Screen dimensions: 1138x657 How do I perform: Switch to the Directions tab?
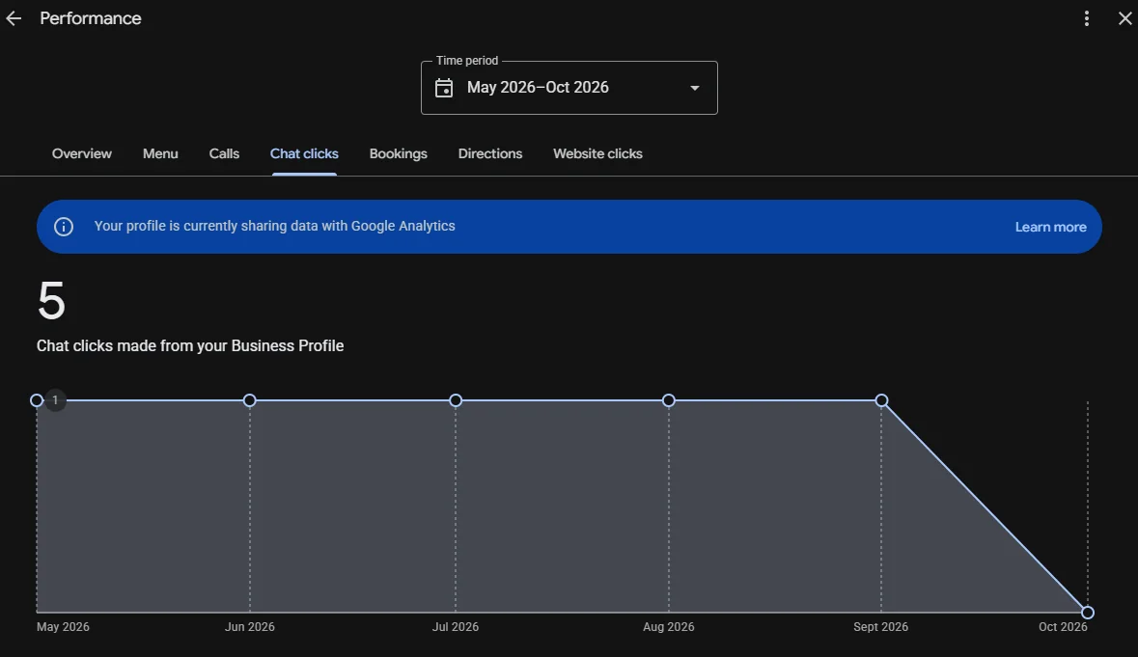tap(490, 153)
